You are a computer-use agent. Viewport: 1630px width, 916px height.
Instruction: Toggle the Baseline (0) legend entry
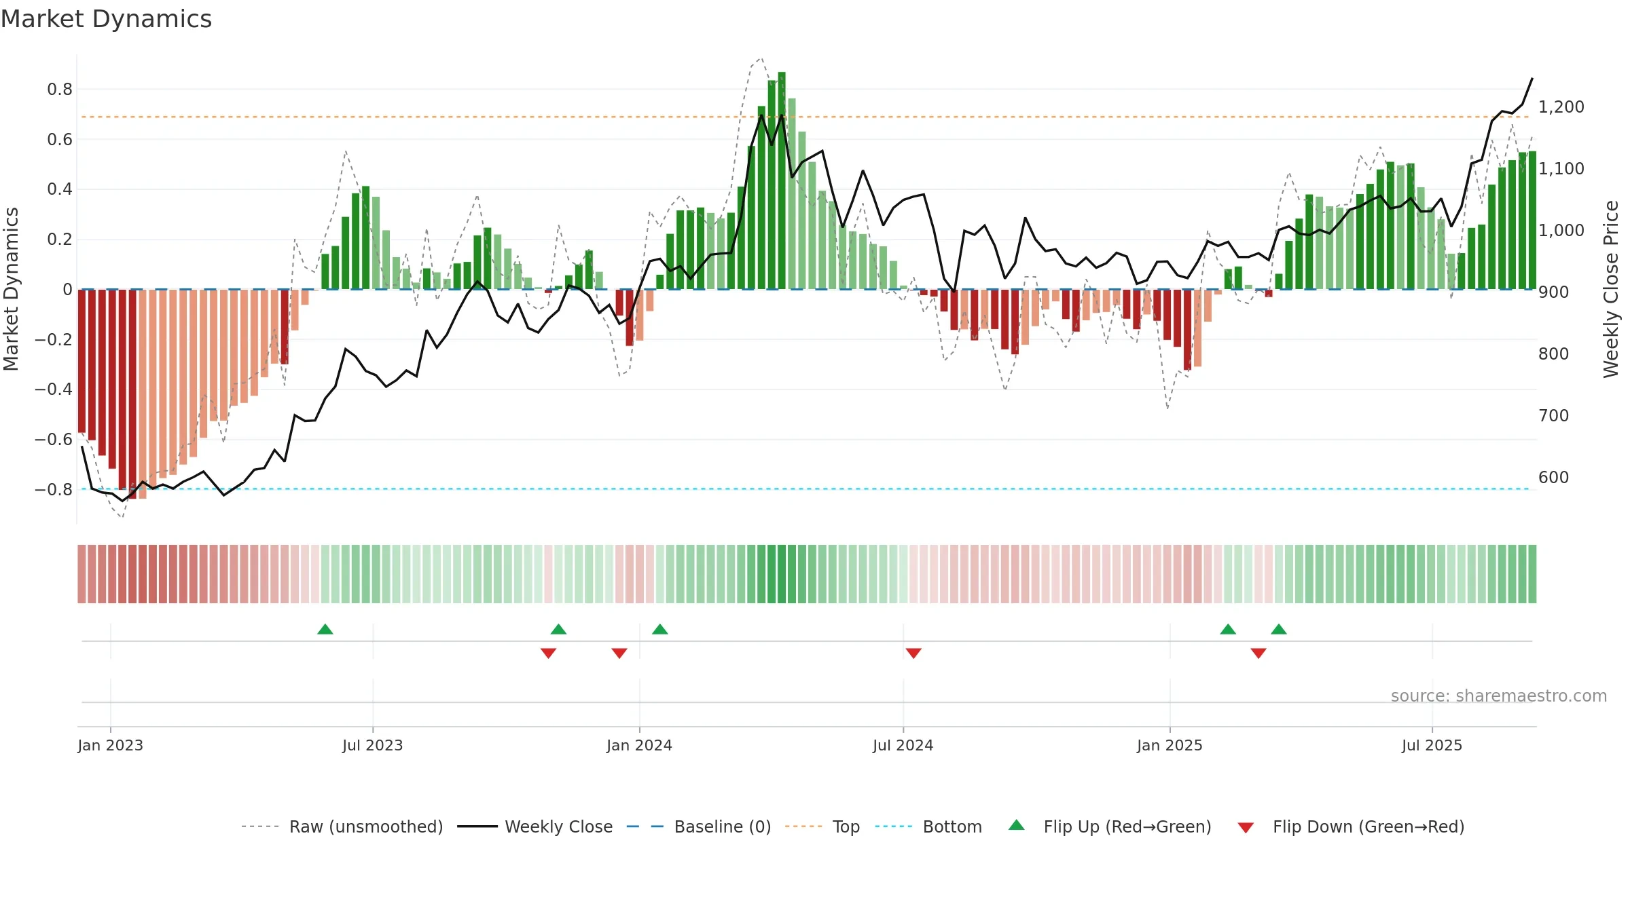pos(698,826)
